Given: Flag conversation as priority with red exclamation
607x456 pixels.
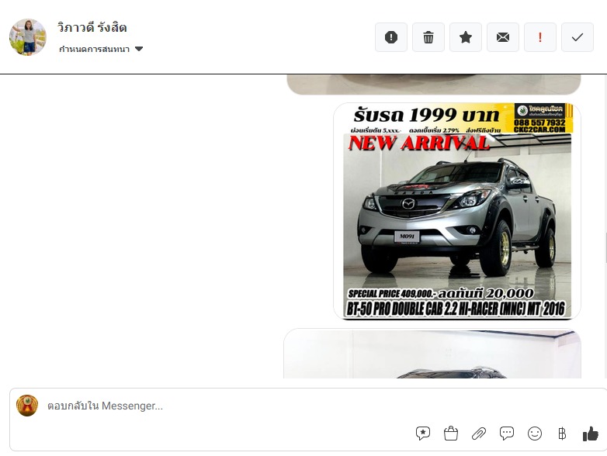Looking at the screenshot, I should pyautogui.click(x=540, y=37).
